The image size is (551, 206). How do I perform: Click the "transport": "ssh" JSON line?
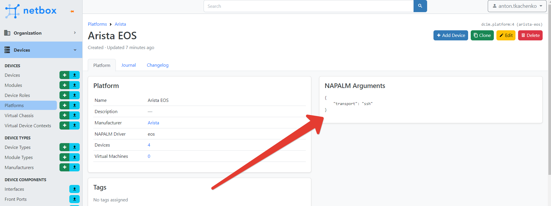[x=353, y=104]
